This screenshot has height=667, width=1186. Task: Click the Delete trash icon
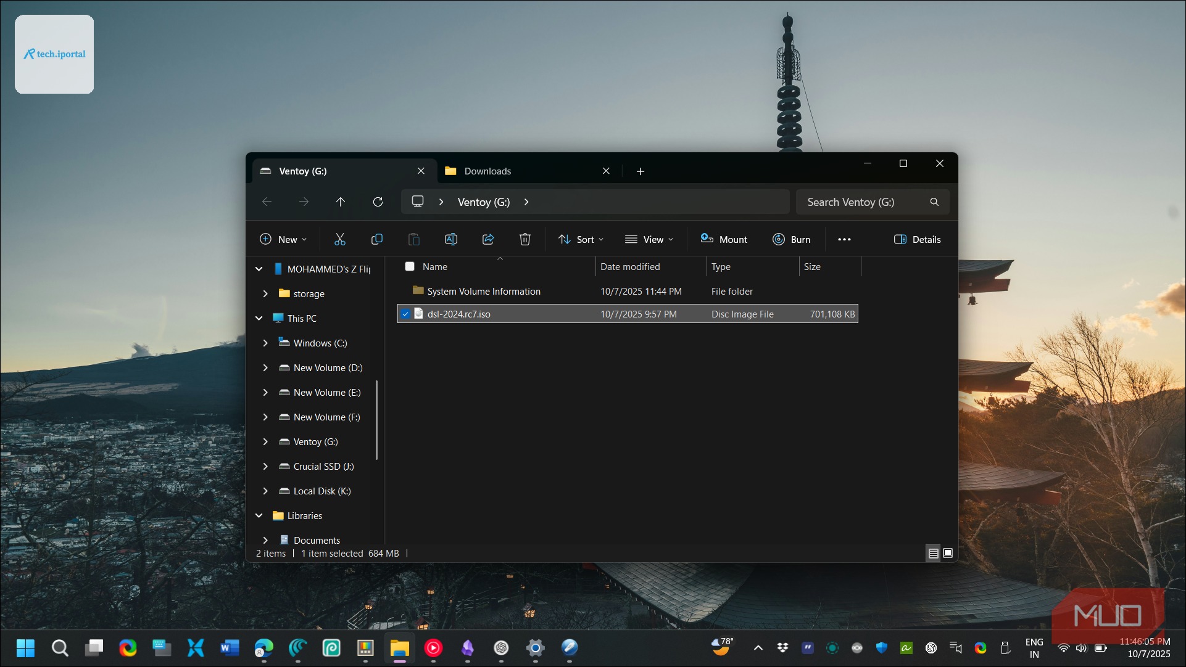pyautogui.click(x=525, y=239)
